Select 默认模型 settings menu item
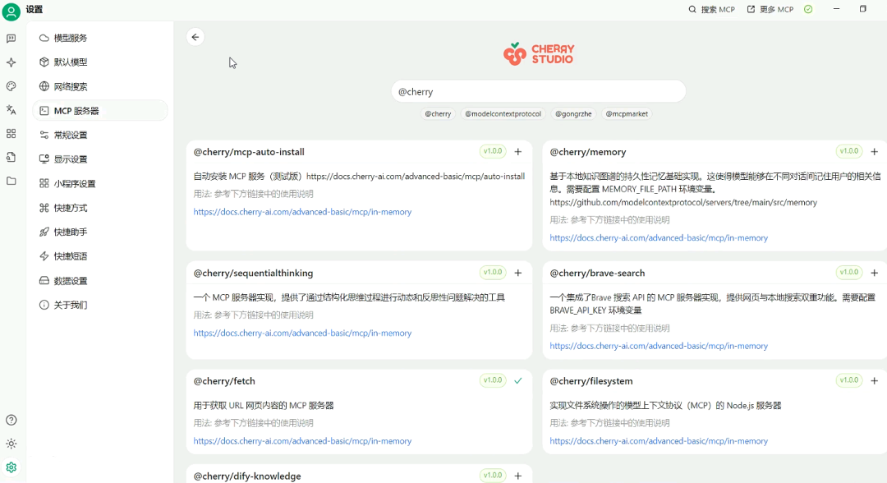 click(100, 62)
